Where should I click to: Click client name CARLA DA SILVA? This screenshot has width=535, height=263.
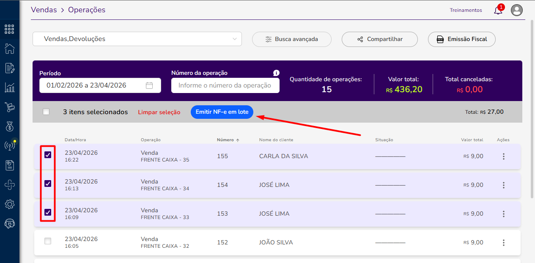283,156
